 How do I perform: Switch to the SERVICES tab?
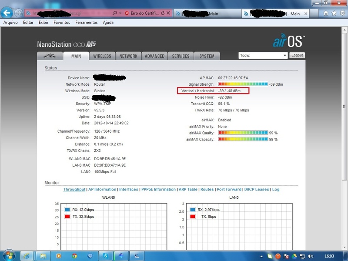181,56
